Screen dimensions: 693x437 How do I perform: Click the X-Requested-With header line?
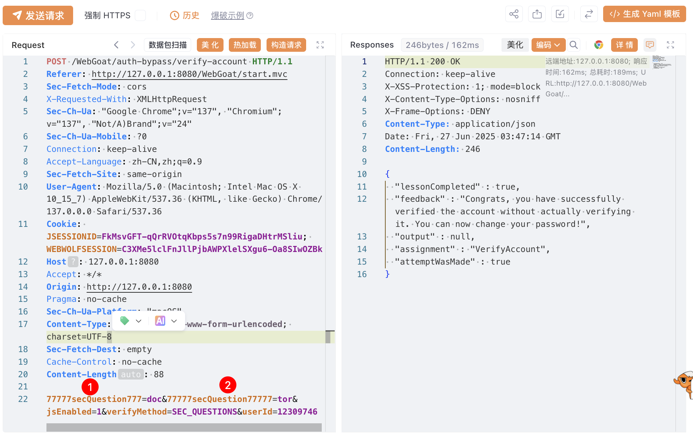pos(126,99)
